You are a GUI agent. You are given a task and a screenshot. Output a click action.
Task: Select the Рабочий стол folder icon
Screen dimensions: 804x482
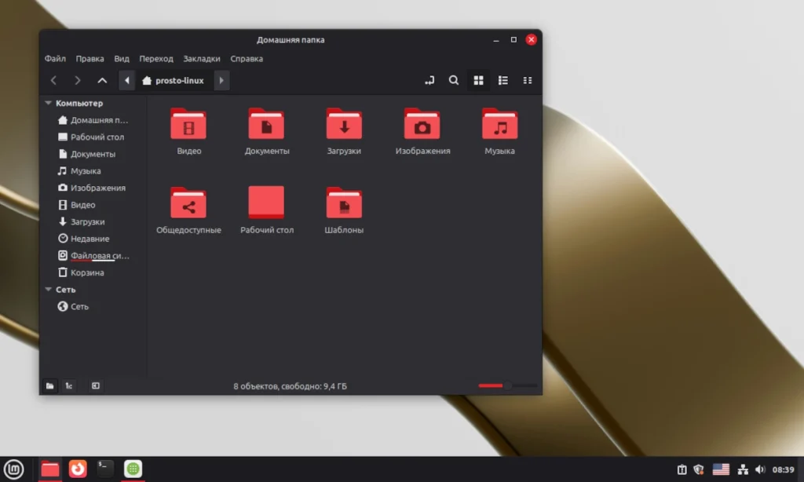pyautogui.click(x=267, y=203)
